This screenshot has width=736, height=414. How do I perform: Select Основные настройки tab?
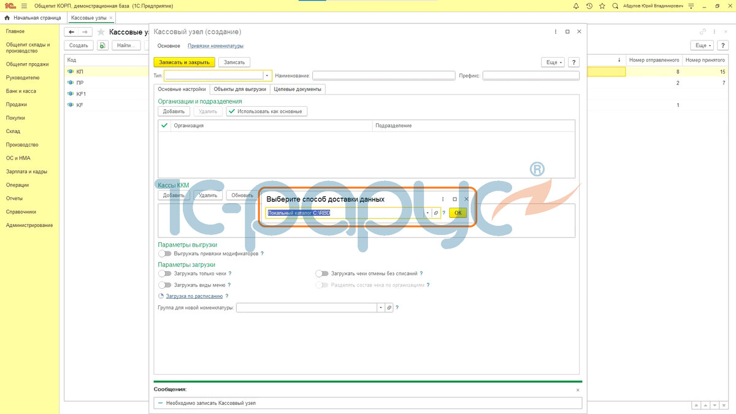click(x=182, y=89)
